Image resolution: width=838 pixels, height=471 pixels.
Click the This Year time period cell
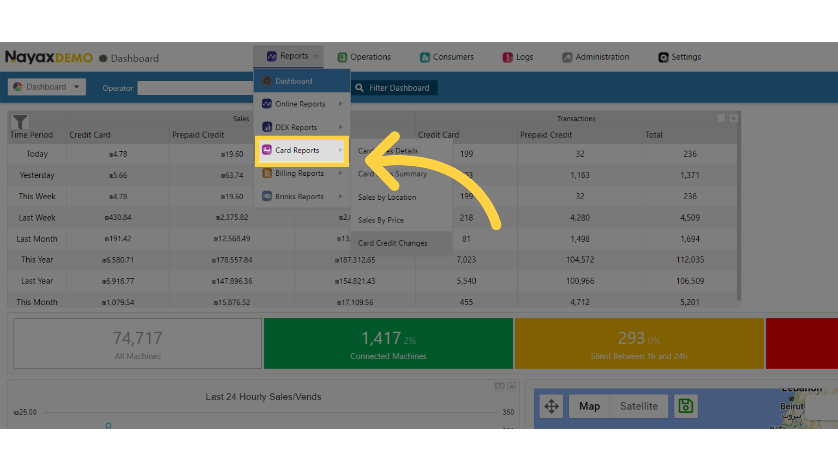(x=37, y=260)
